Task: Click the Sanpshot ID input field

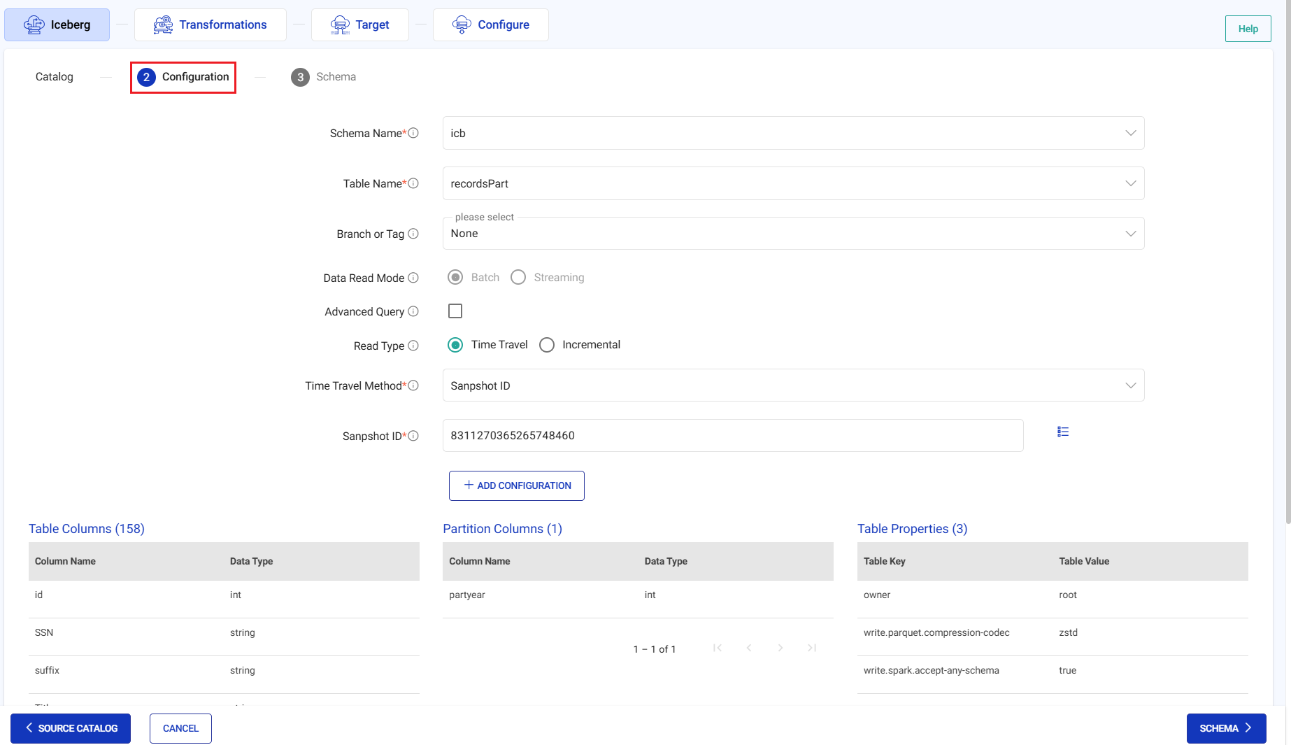Action: tap(732, 436)
